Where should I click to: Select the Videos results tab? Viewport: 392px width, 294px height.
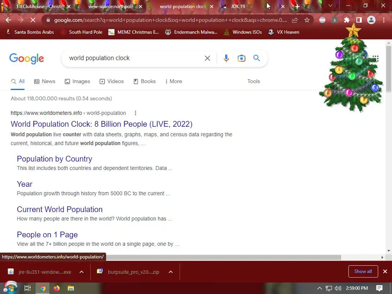pos(111,81)
